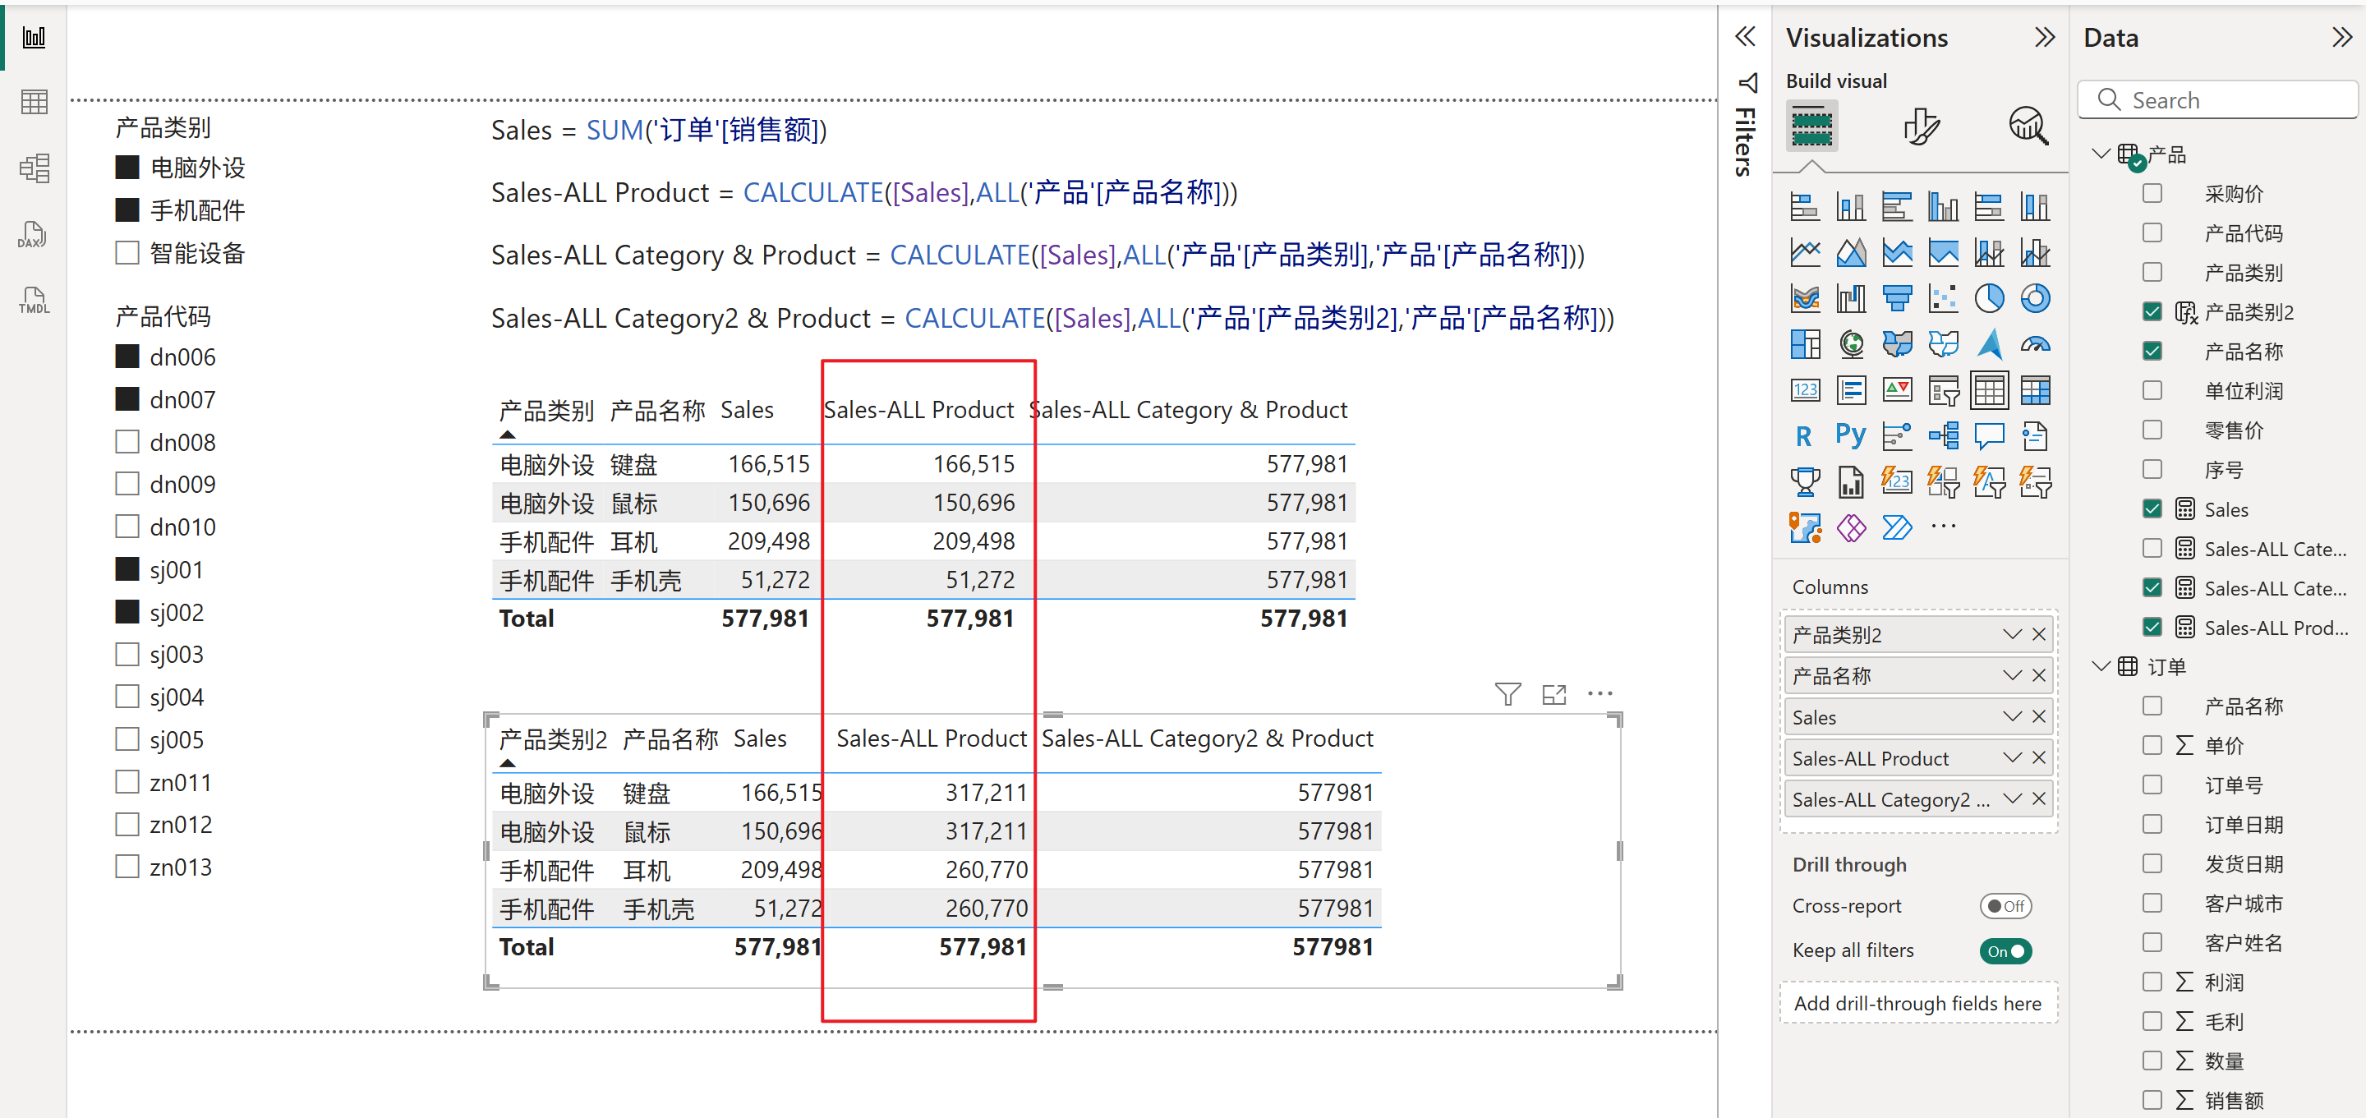The image size is (2366, 1118).
Task: Sort by 产品类别 column header
Action: coord(546,410)
